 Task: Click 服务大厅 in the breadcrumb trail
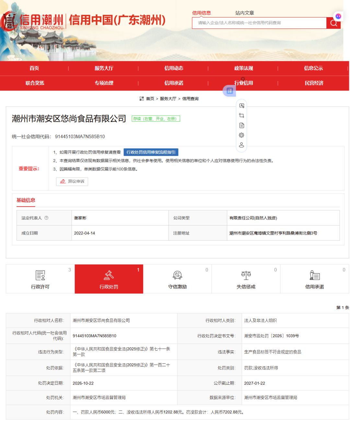(x=168, y=99)
